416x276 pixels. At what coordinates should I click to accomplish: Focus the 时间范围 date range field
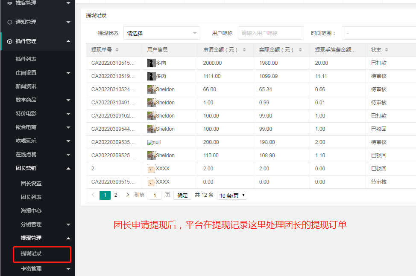pos(379,33)
